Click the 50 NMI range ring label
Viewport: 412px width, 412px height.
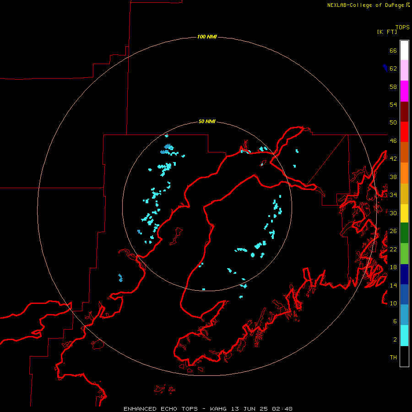click(x=207, y=121)
